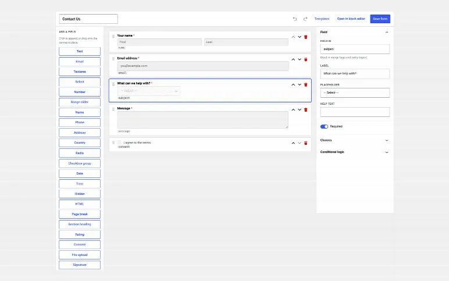449x281 pixels.
Task: Expand the Conditional logic section
Action: coord(387,152)
